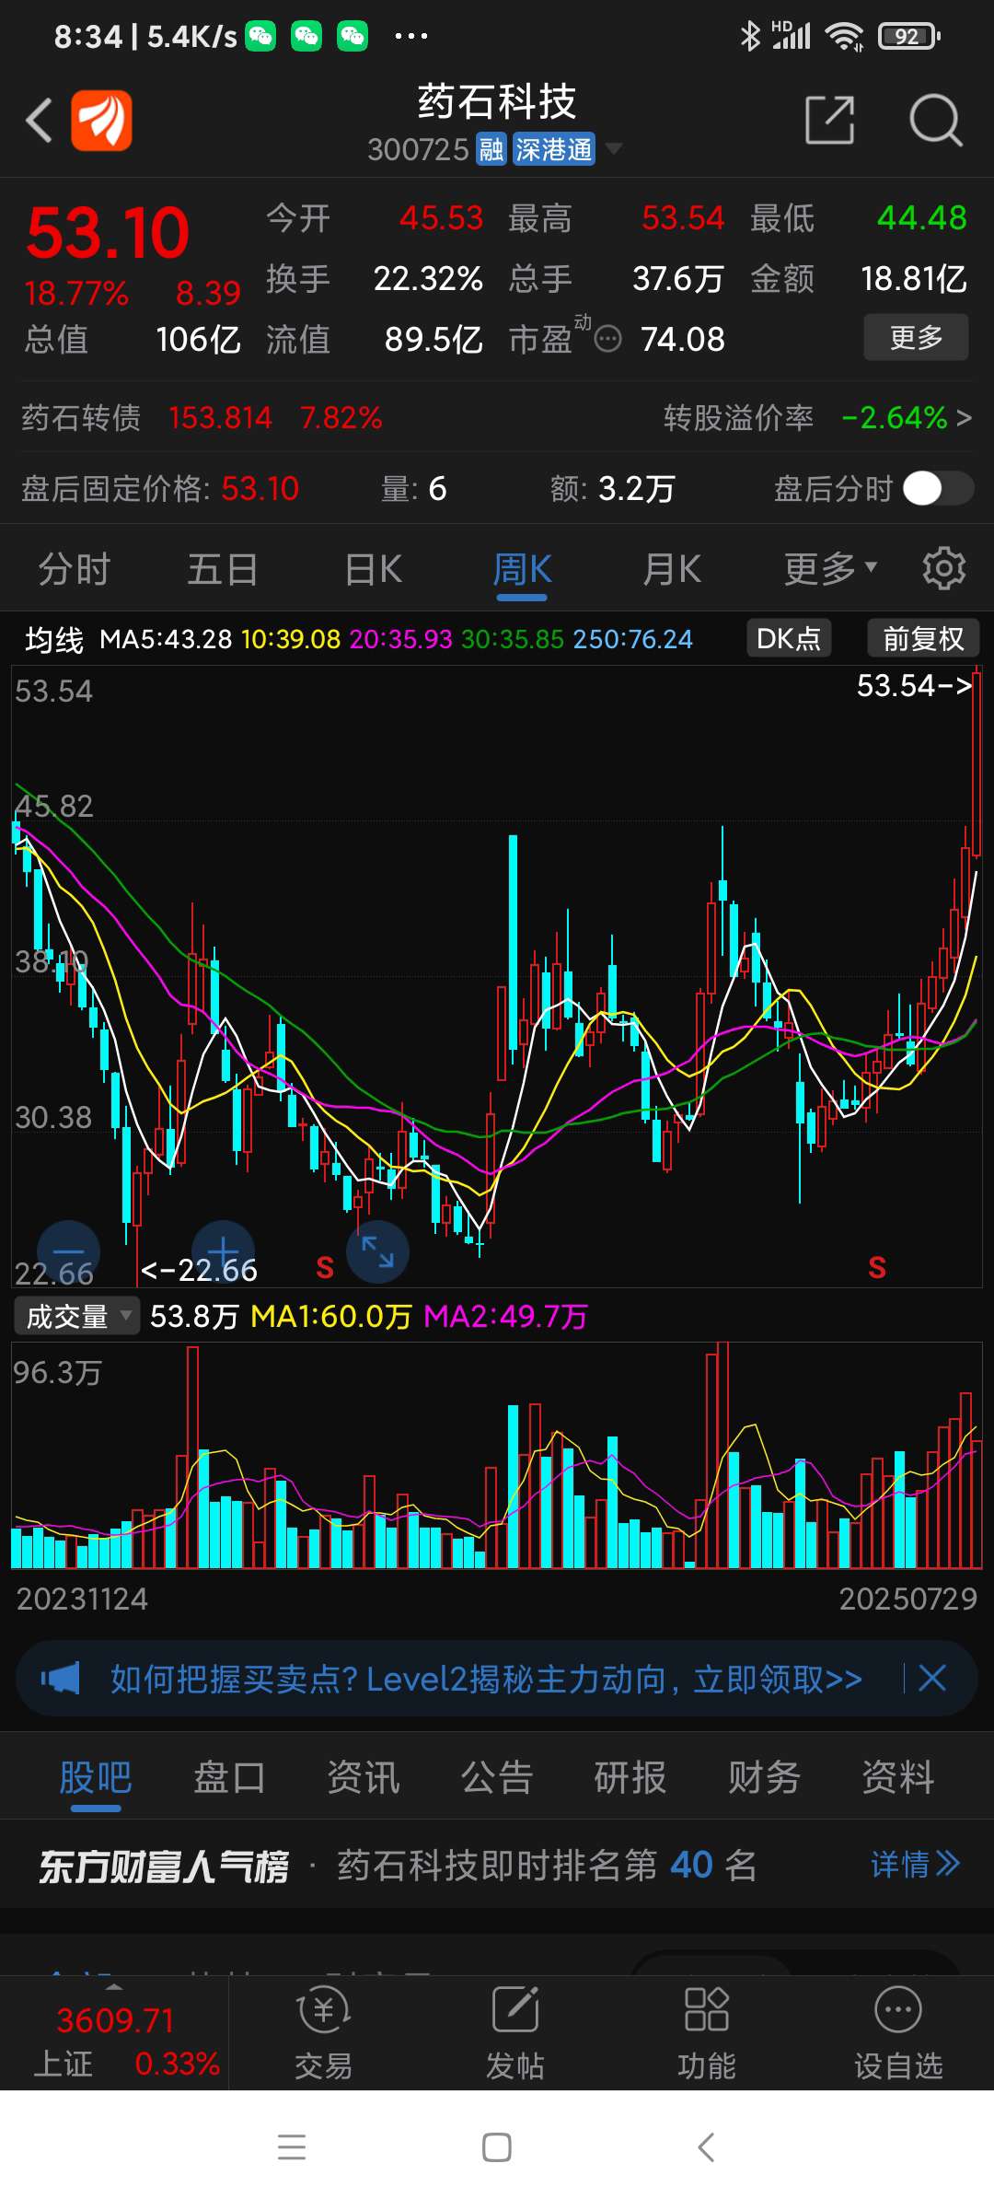
Task: Zoom in chart with plus button
Action: point(223,1252)
